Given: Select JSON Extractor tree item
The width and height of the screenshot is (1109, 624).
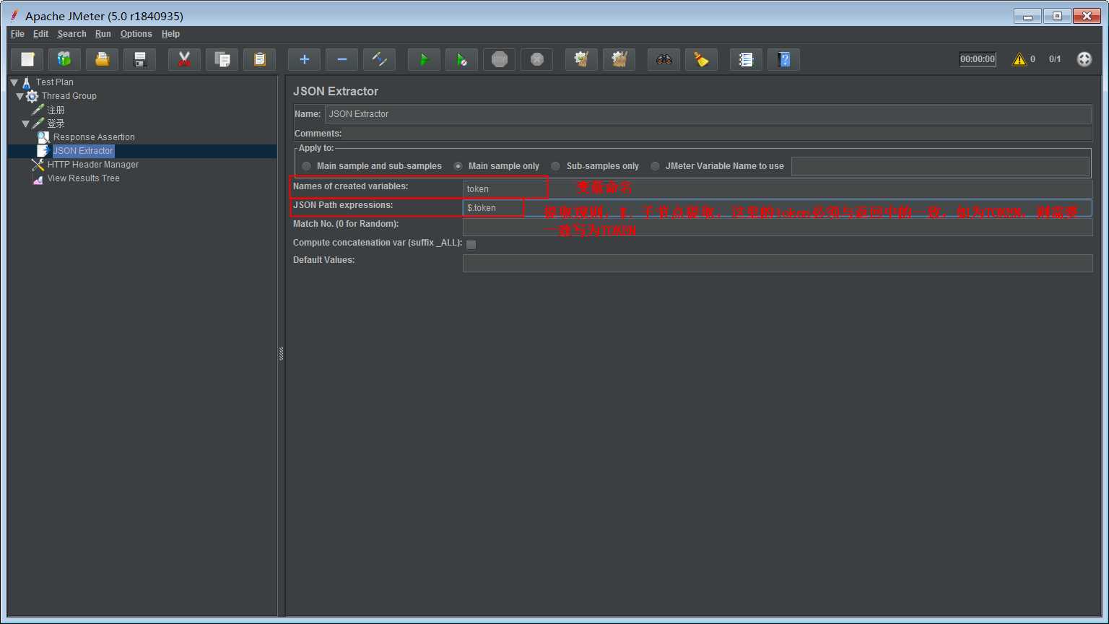Looking at the screenshot, I should tap(83, 151).
